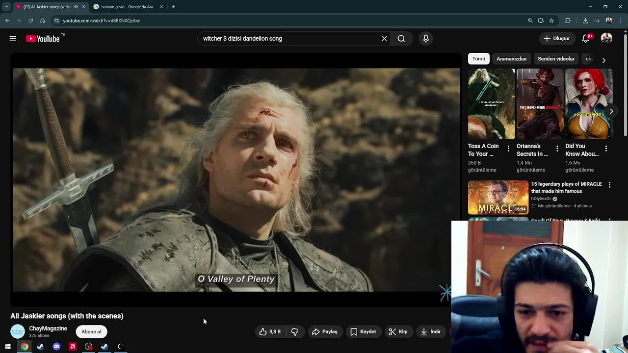Open the MIRACLE legendary plays thumbnail
The height and width of the screenshot is (353, 628).
tap(498, 198)
